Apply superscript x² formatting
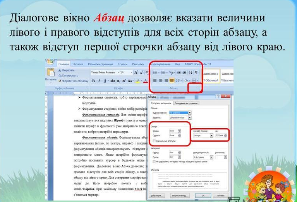 point(124,81)
